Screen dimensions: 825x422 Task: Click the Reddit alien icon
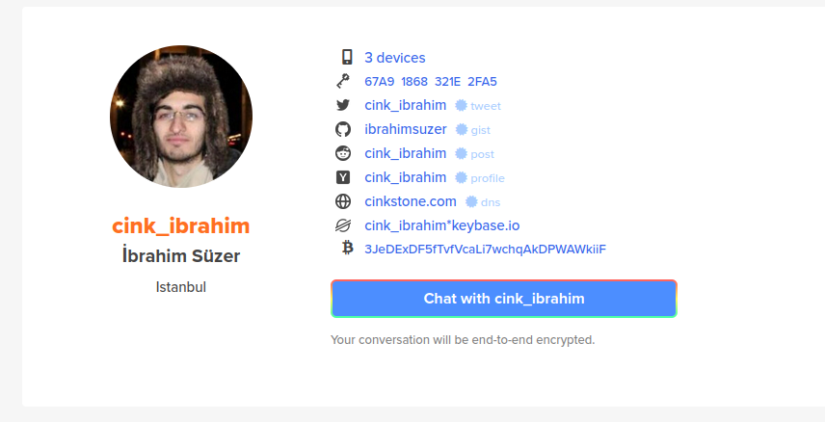pyautogui.click(x=343, y=153)
